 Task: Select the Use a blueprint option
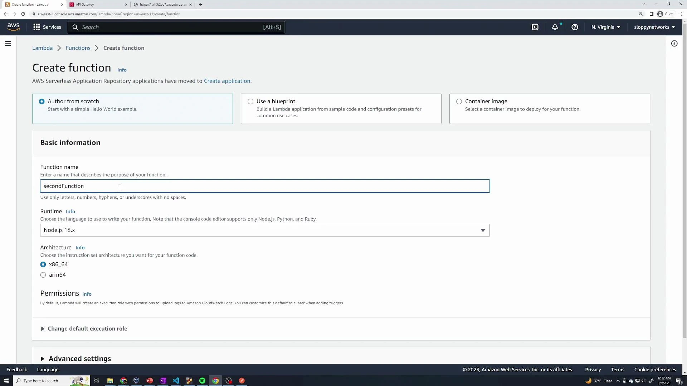click(250, 102)
